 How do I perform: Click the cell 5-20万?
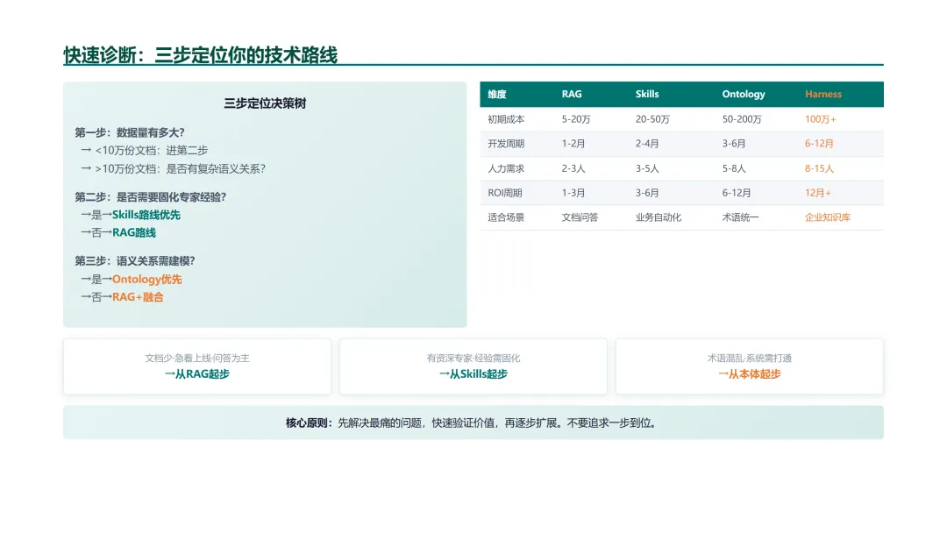(x=576, y=119)
